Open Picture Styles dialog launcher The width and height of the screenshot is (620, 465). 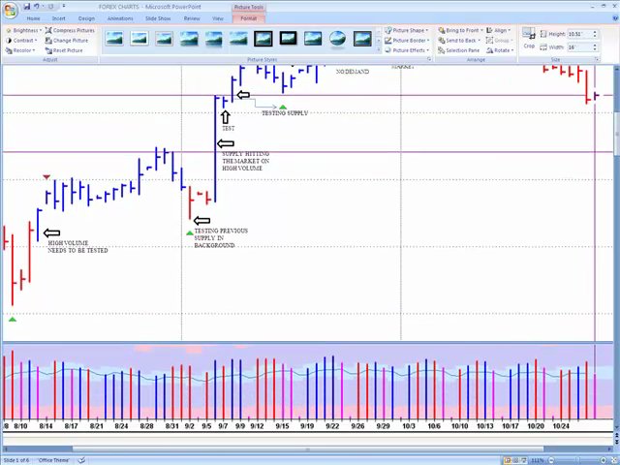click(429, 59)
